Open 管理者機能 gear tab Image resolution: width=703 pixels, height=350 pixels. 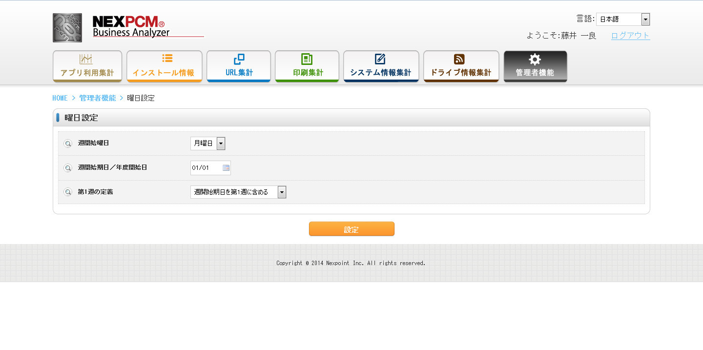tap(536, 66)
